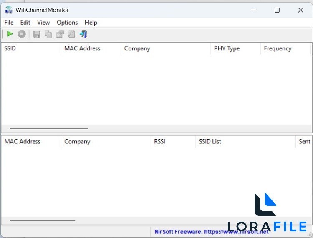Click the Sent column header
The width and height of the screenshot is (313, 238).
point(304,142)
